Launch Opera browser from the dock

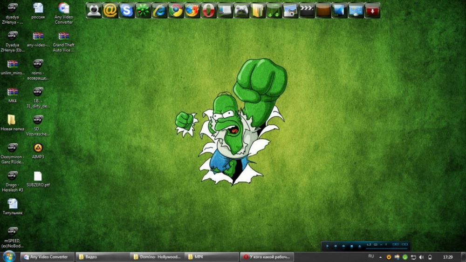[208, 10]
